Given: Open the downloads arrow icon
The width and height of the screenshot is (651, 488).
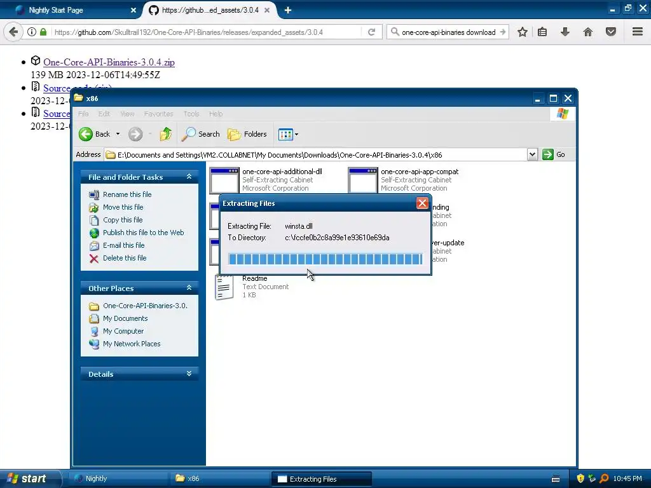Looking at the screenshot, I should coord(565,32).
